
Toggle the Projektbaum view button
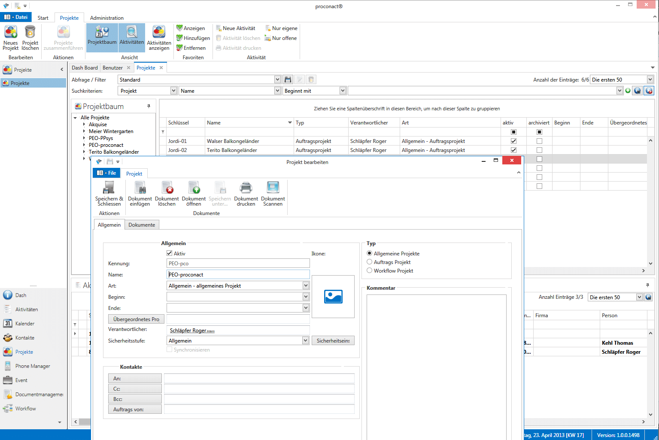(102, 38)
